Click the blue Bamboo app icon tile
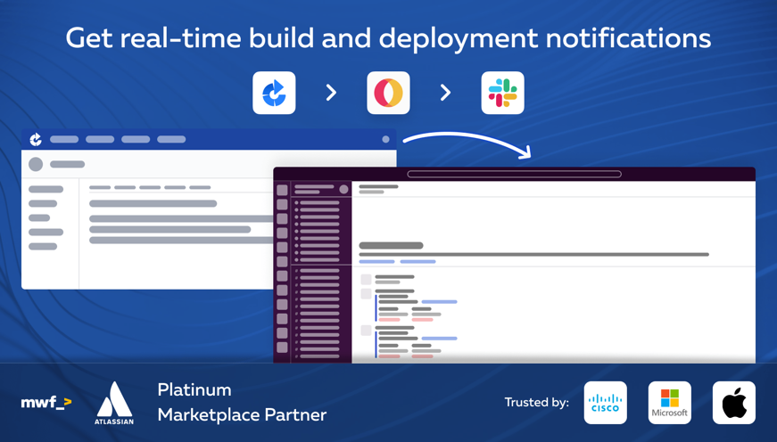This screenshot has height=442, width=777. point(274,93)
